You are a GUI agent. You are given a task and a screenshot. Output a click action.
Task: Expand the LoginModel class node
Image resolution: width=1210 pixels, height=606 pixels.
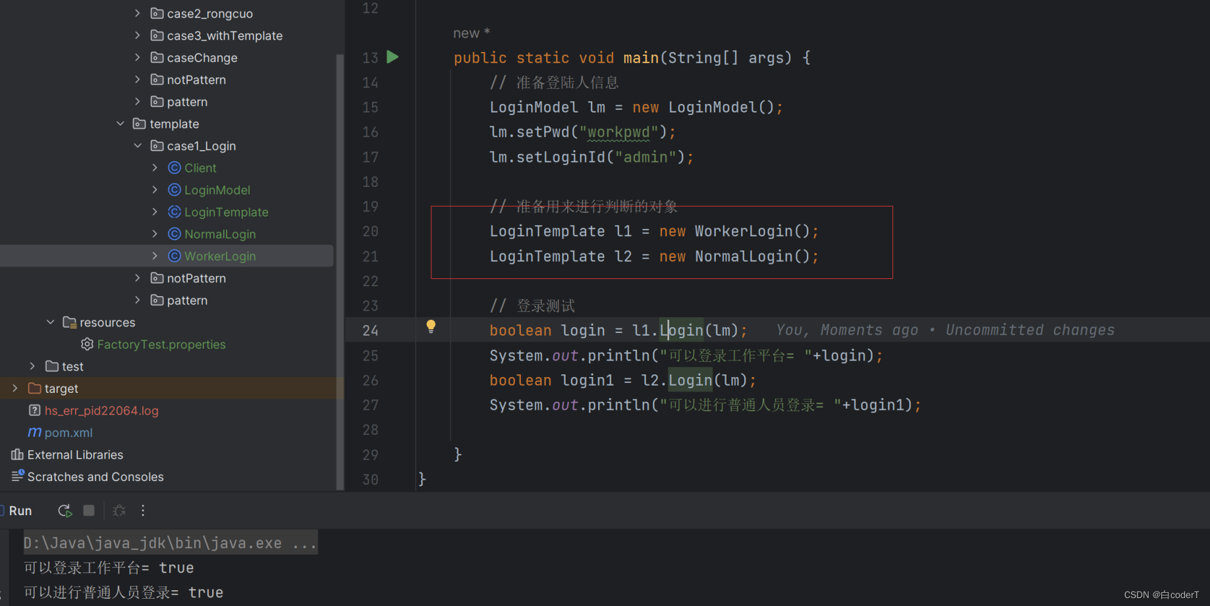click(155, 190)
